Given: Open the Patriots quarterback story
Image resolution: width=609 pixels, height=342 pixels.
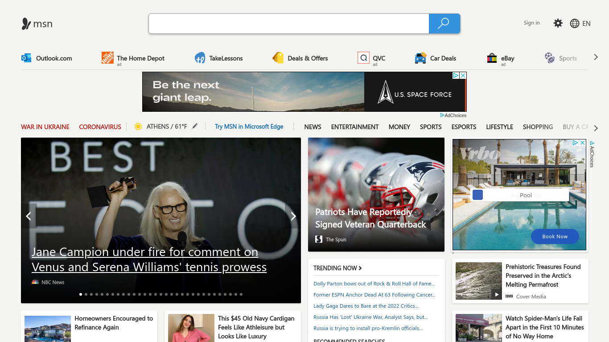Looking at the screenshot, I should click(370, 218).
